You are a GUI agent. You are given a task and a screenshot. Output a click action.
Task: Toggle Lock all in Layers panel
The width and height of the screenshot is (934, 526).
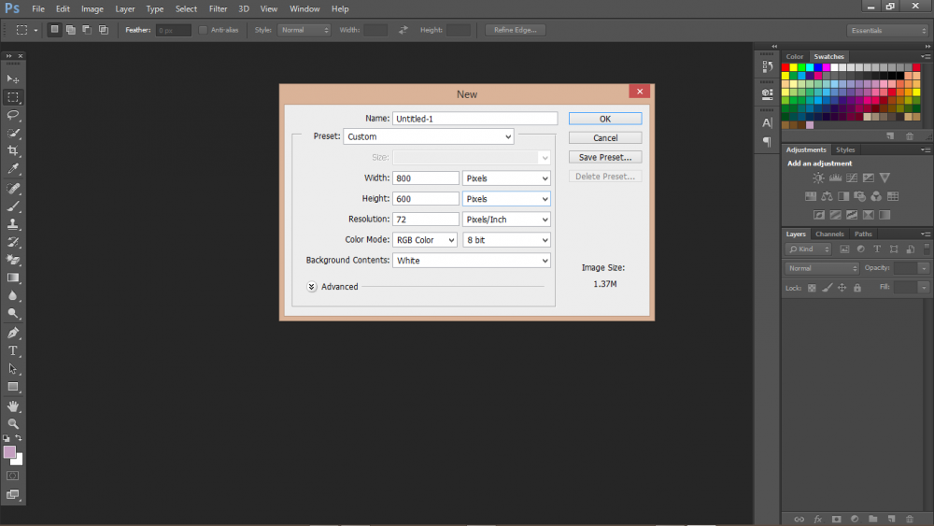pyautogui.click(x=857, y=288)
